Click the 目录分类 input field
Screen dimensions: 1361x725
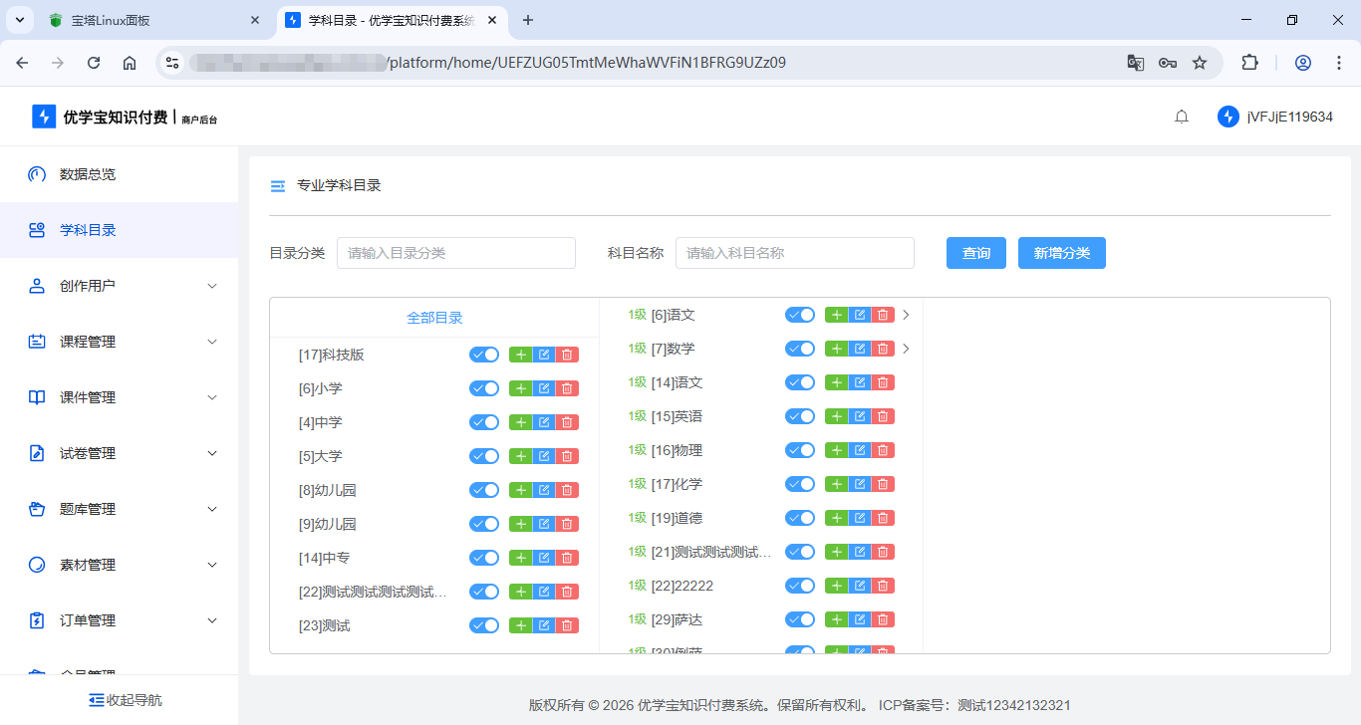(x=455, y=252)
